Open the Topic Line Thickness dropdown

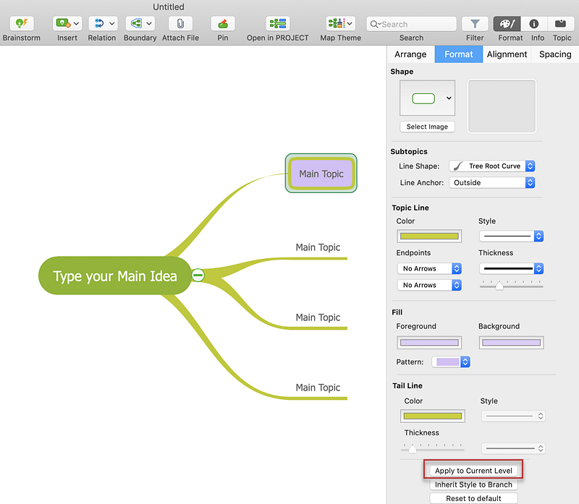(512, 268)
